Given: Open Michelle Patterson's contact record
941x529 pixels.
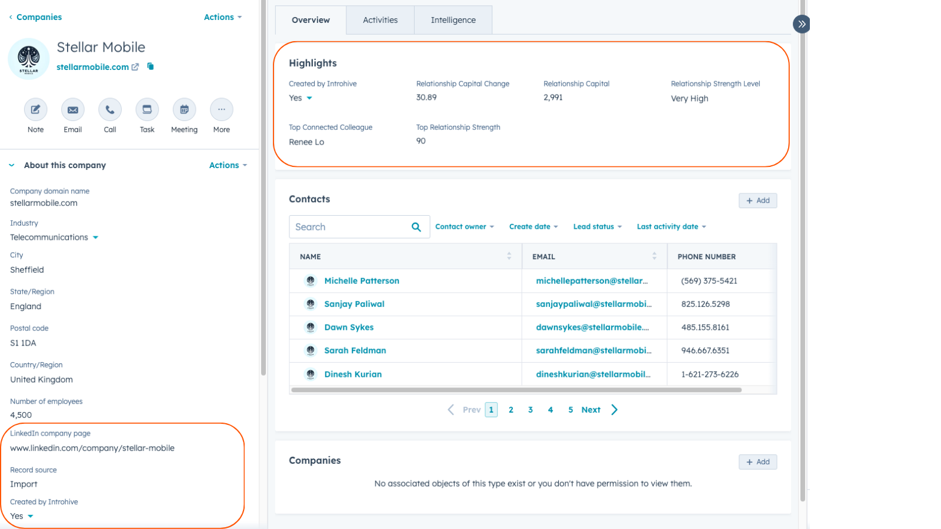Looking at the screenshot, I should 361,281.
